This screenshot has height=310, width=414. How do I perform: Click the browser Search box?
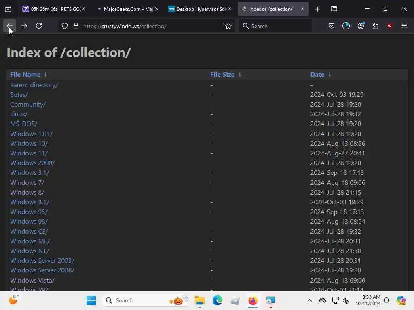click(x=275, y=26)
